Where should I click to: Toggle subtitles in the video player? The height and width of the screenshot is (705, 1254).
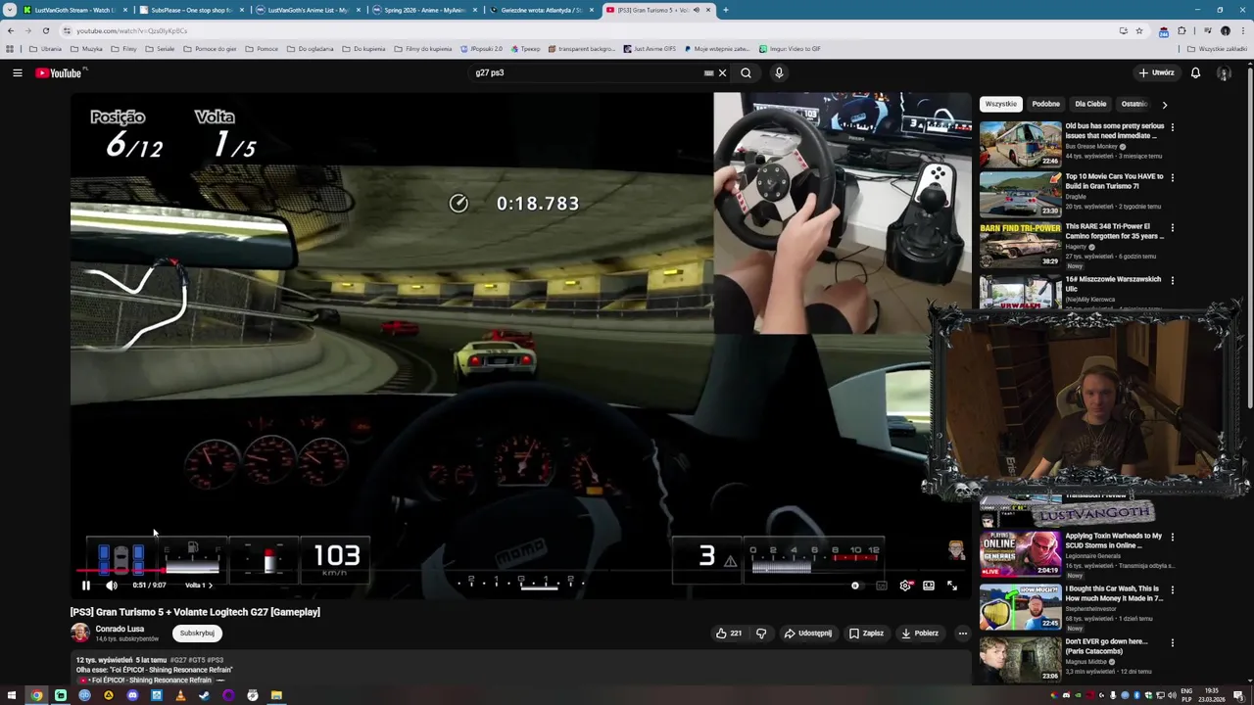point(881,586)
